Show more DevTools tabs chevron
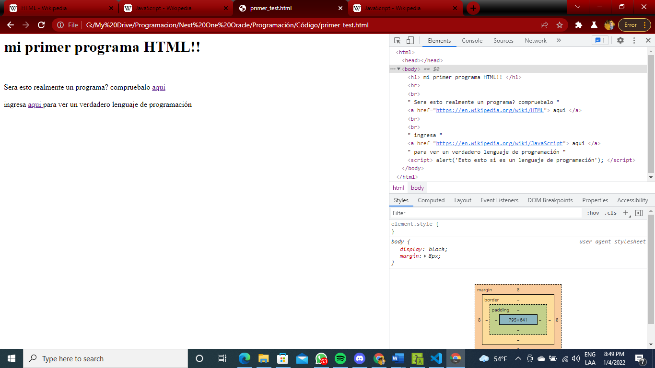Screen dimensions: 655x368 (559, 41)
